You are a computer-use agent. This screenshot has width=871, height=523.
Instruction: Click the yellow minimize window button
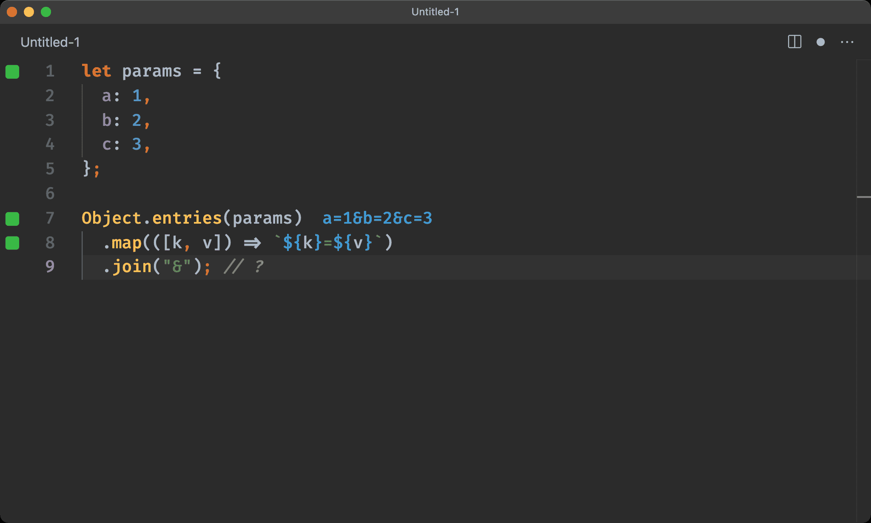[29, 12]
